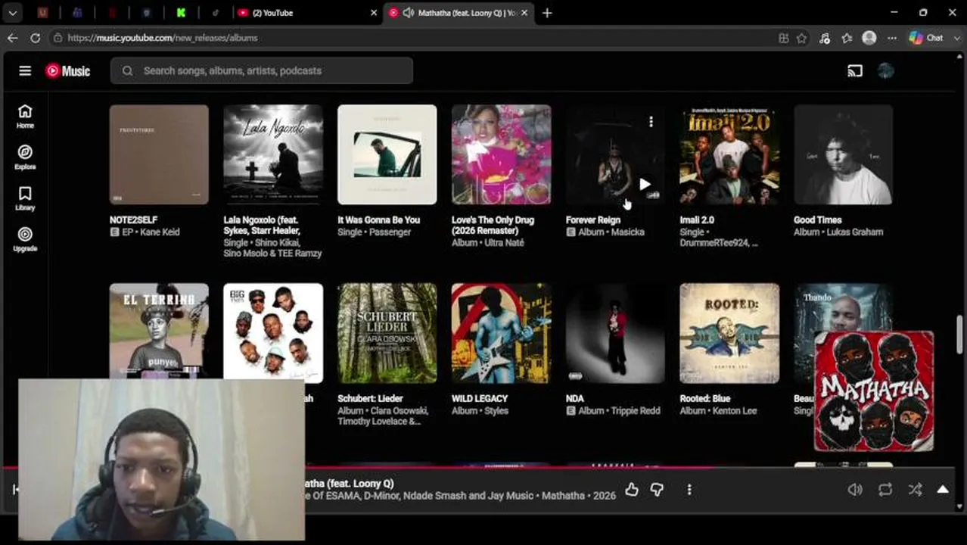Dislike the current song with thumbs down
This screenshot has width=967, height=545.
(x=657, y=490)
